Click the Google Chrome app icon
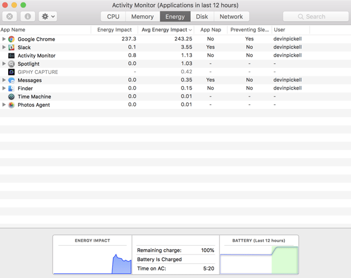This screenshot has width=351, height=278. coord(12,39)
